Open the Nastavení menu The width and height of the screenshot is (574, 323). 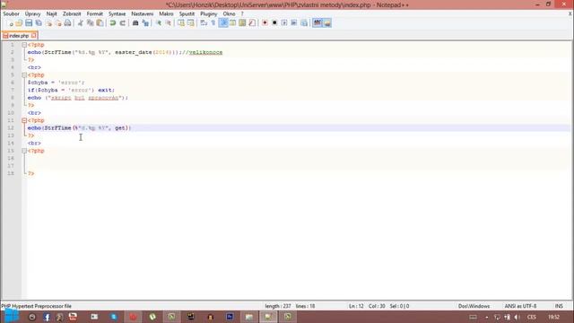143,14
